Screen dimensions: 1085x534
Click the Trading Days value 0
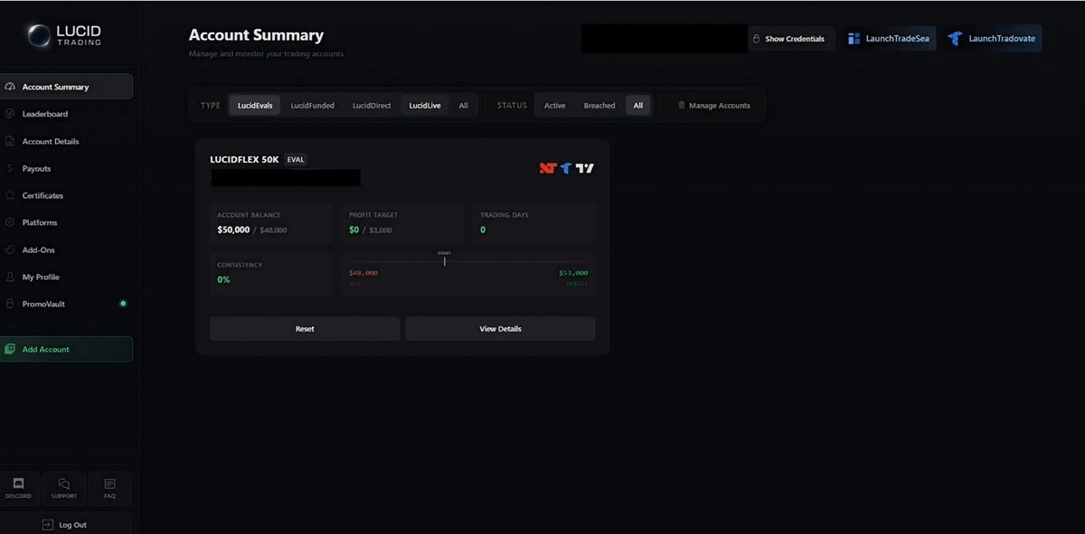[483, 230]
